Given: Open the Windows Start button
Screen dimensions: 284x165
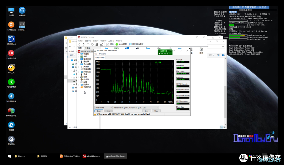Looking at the screenshot, I should 9,156.
